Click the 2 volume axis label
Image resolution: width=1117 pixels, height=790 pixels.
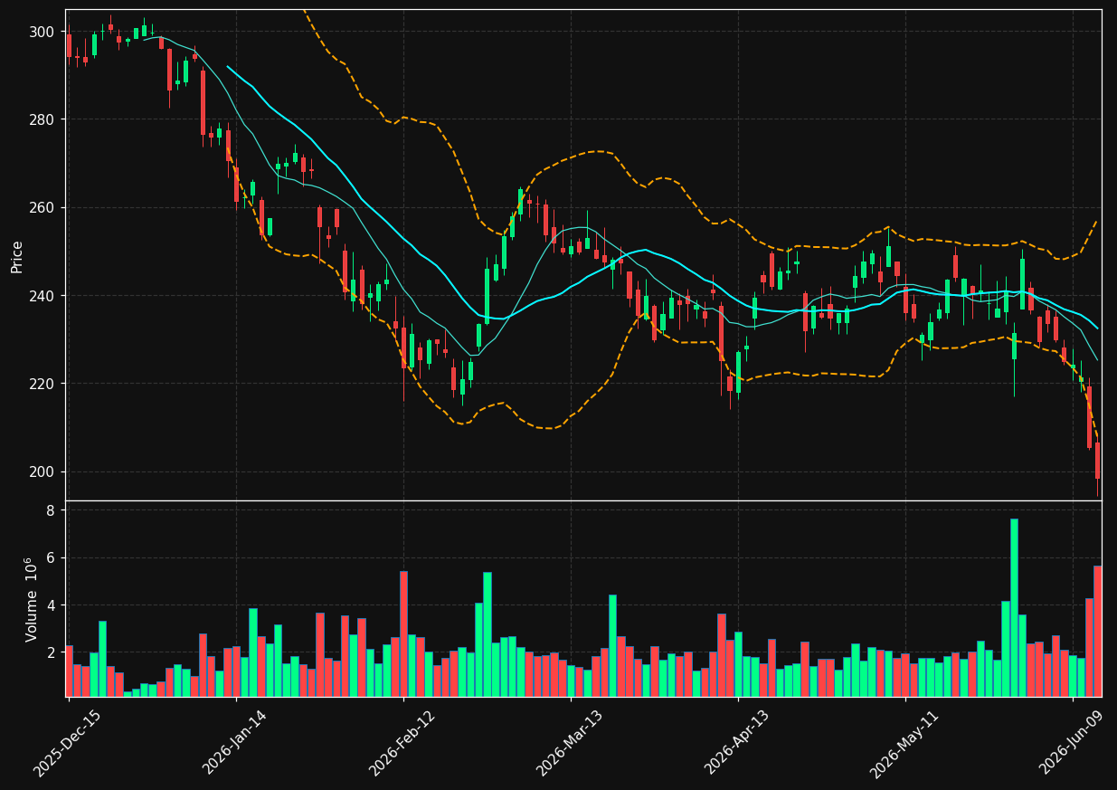(52, 652)
